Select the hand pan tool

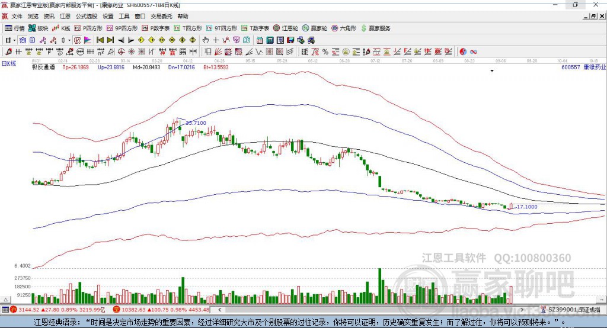206,40
